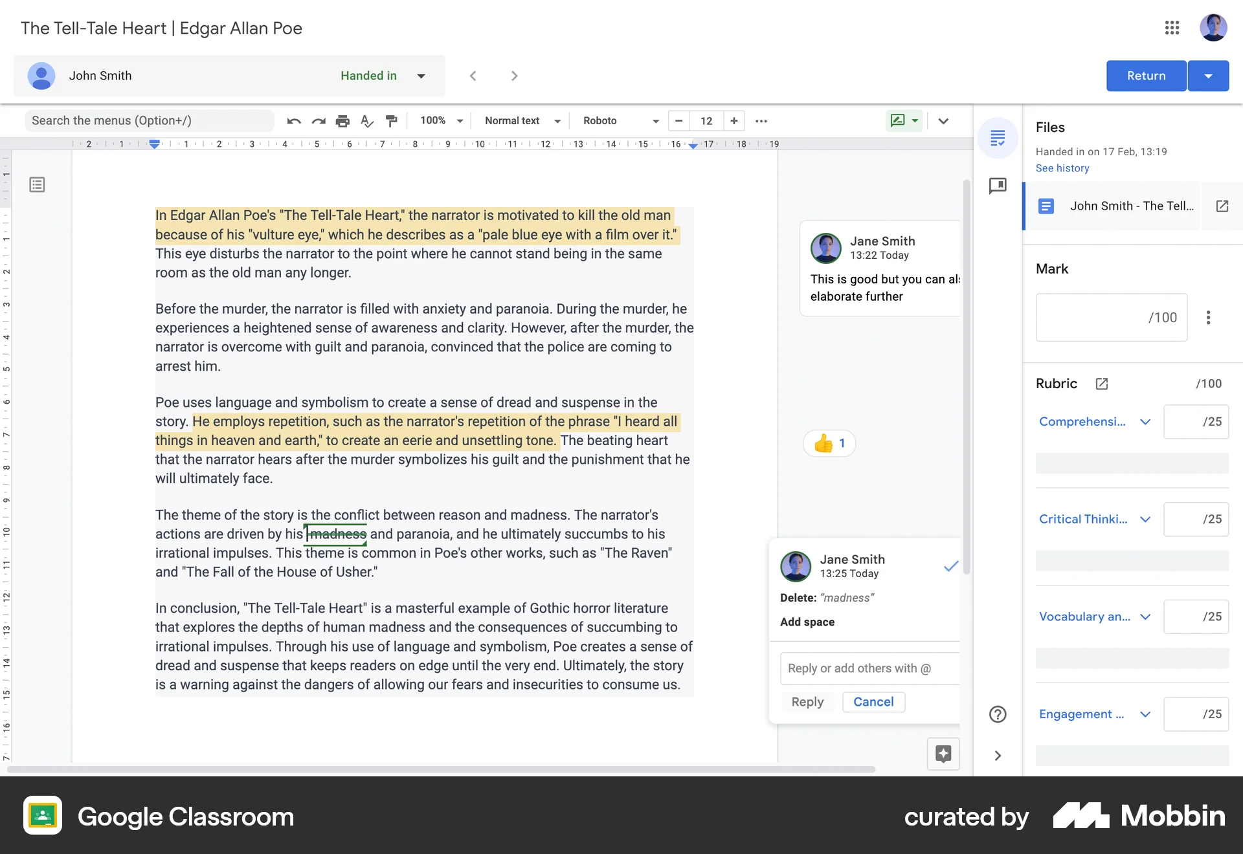Image resolution: width=1243 pixels, height=854 pixels.
Task: Open John Smith's file in a new window
Action: pos(1222,206)
